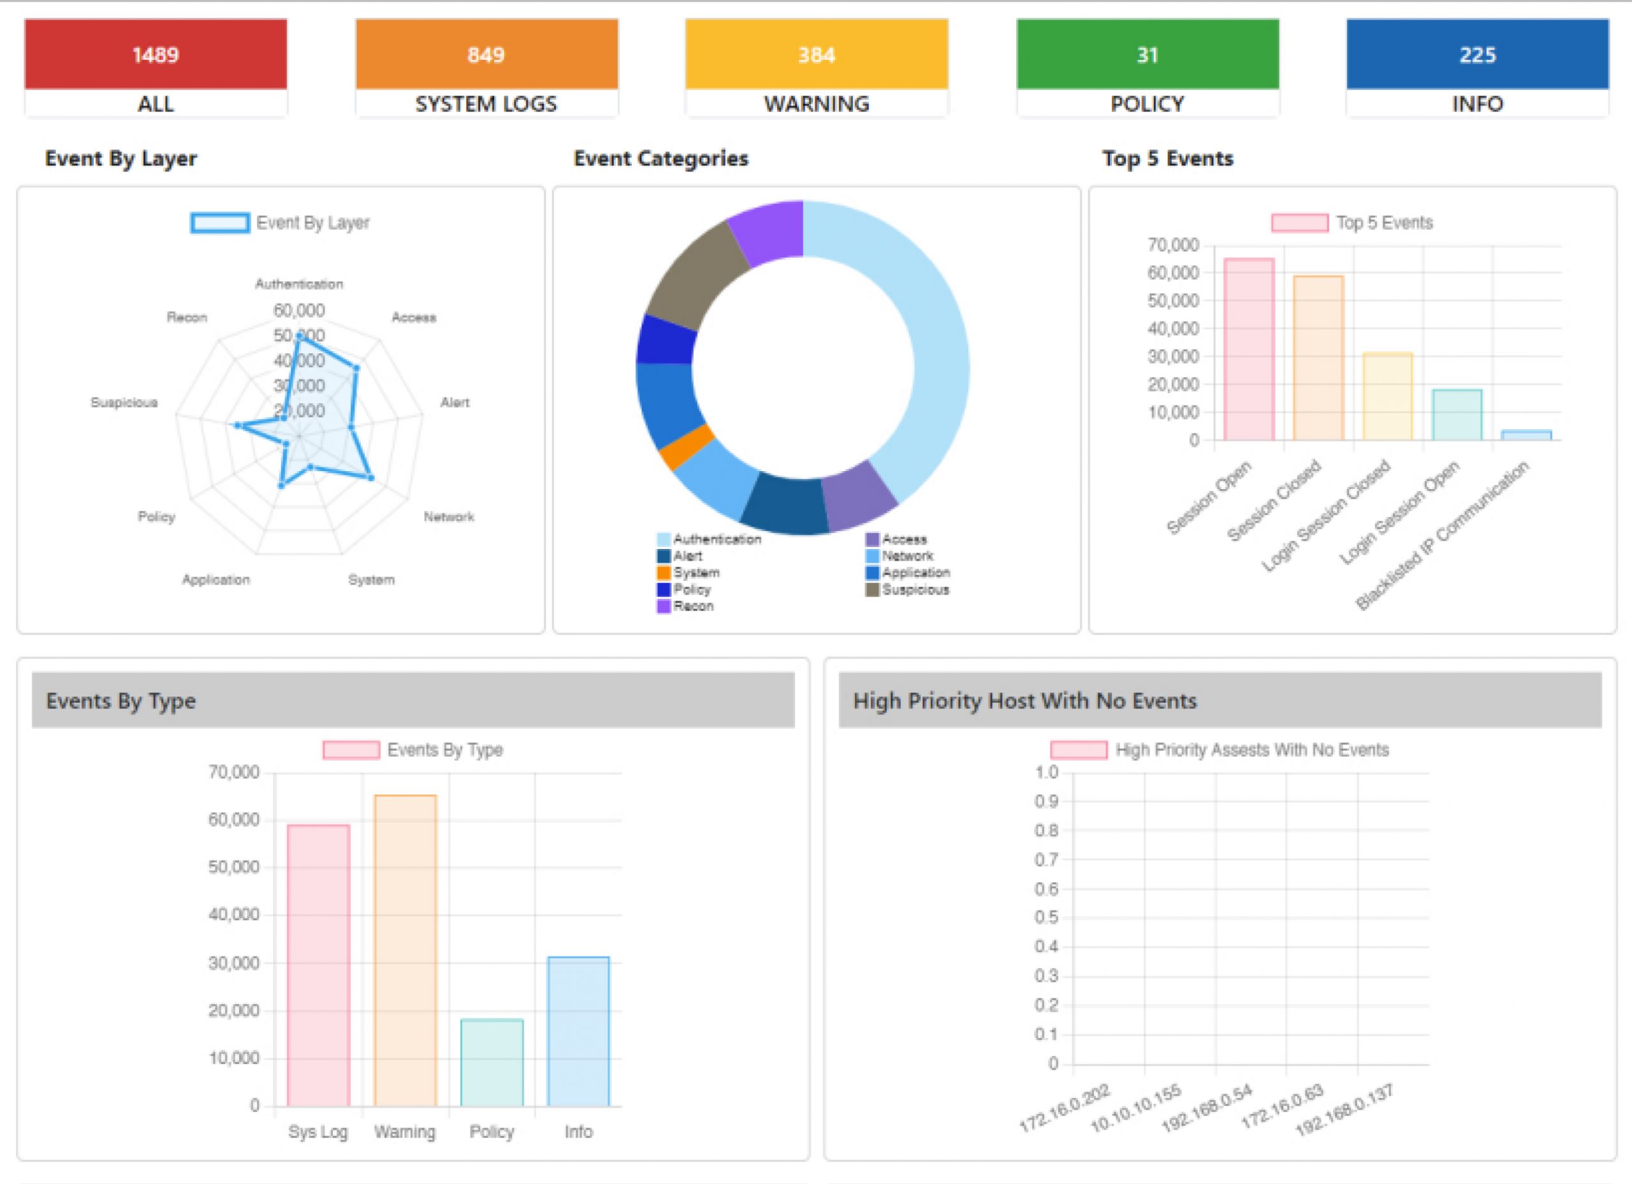Select the Session Closed bar in Top 5 Events
The width and height of the screenshot is (1632, 1184).
(x=1318, y=358)
